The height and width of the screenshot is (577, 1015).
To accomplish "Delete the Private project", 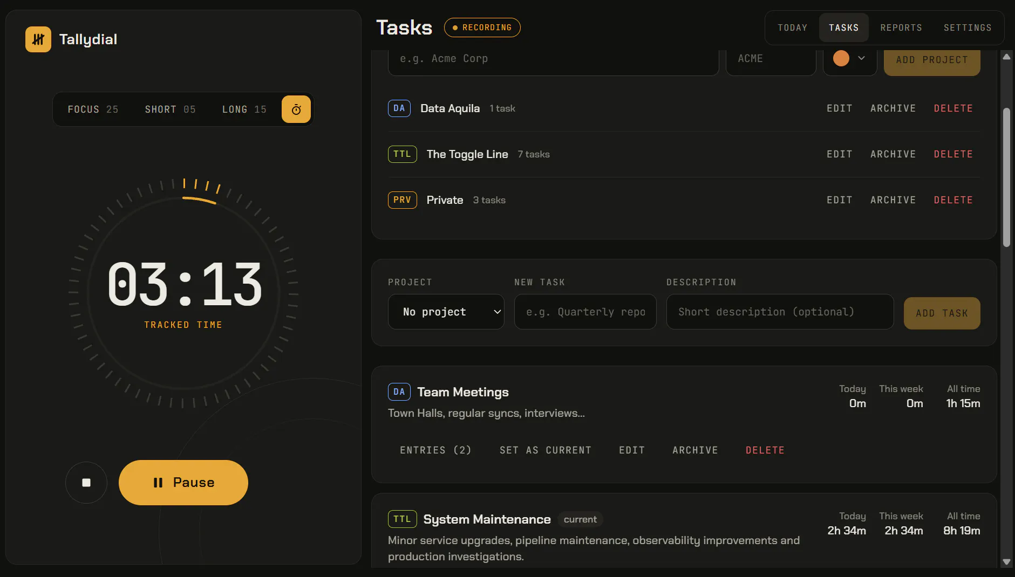I will [x=953, y=200].
